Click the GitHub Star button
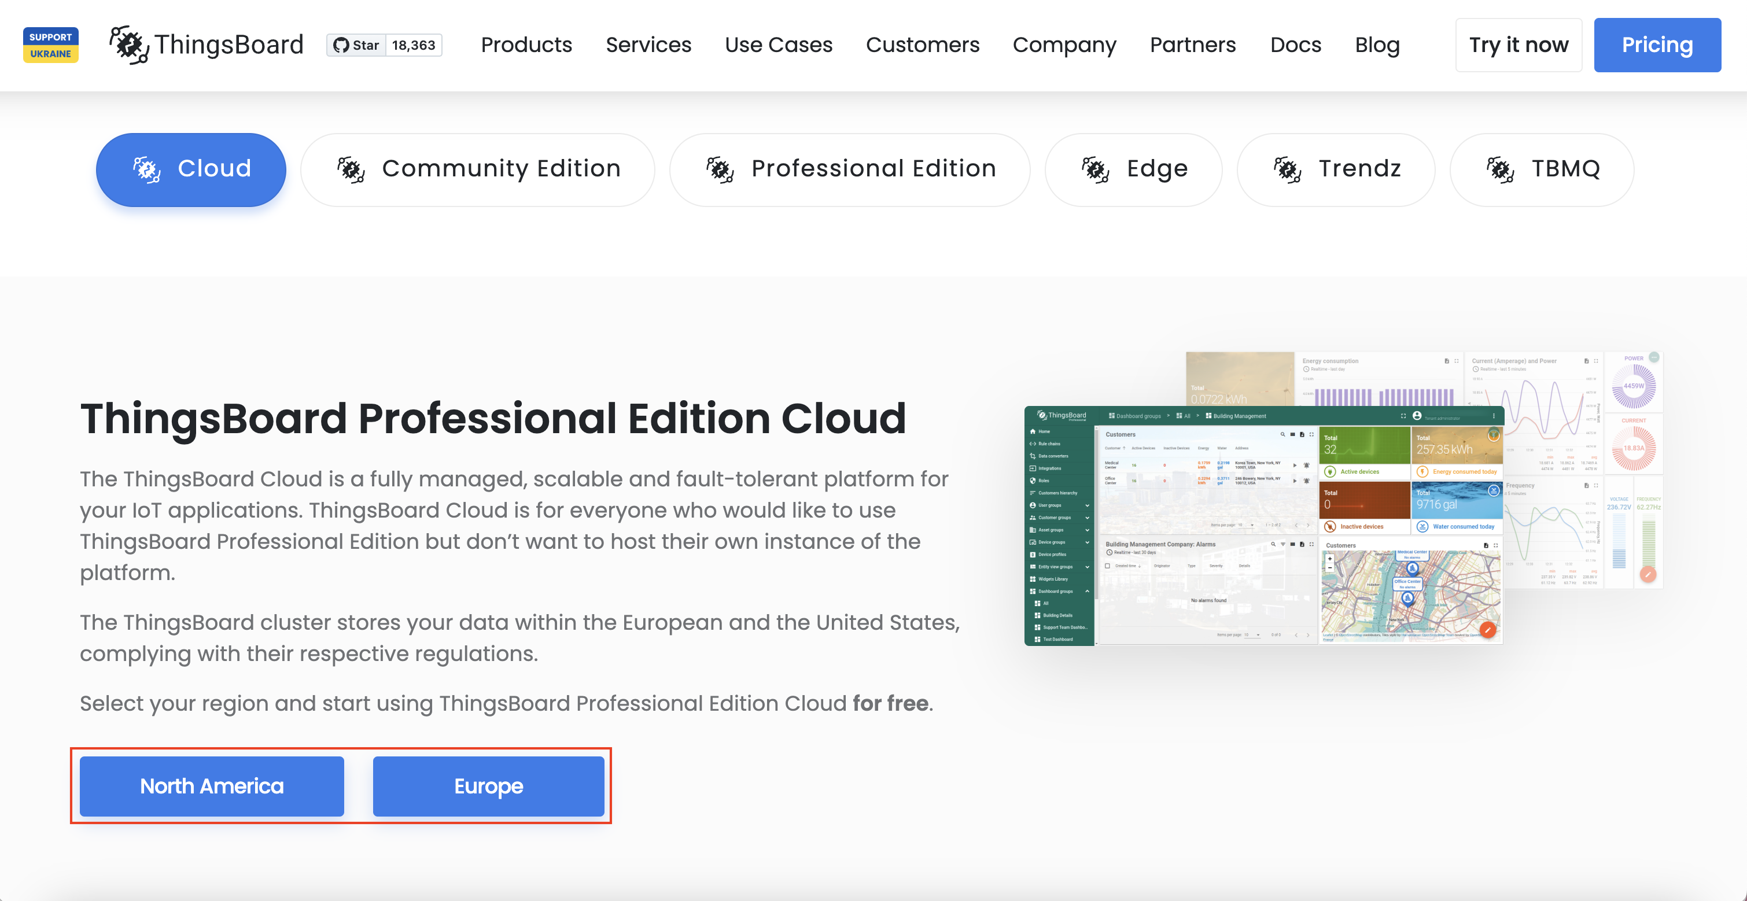1747x901 pixels. tap(356, 46)
